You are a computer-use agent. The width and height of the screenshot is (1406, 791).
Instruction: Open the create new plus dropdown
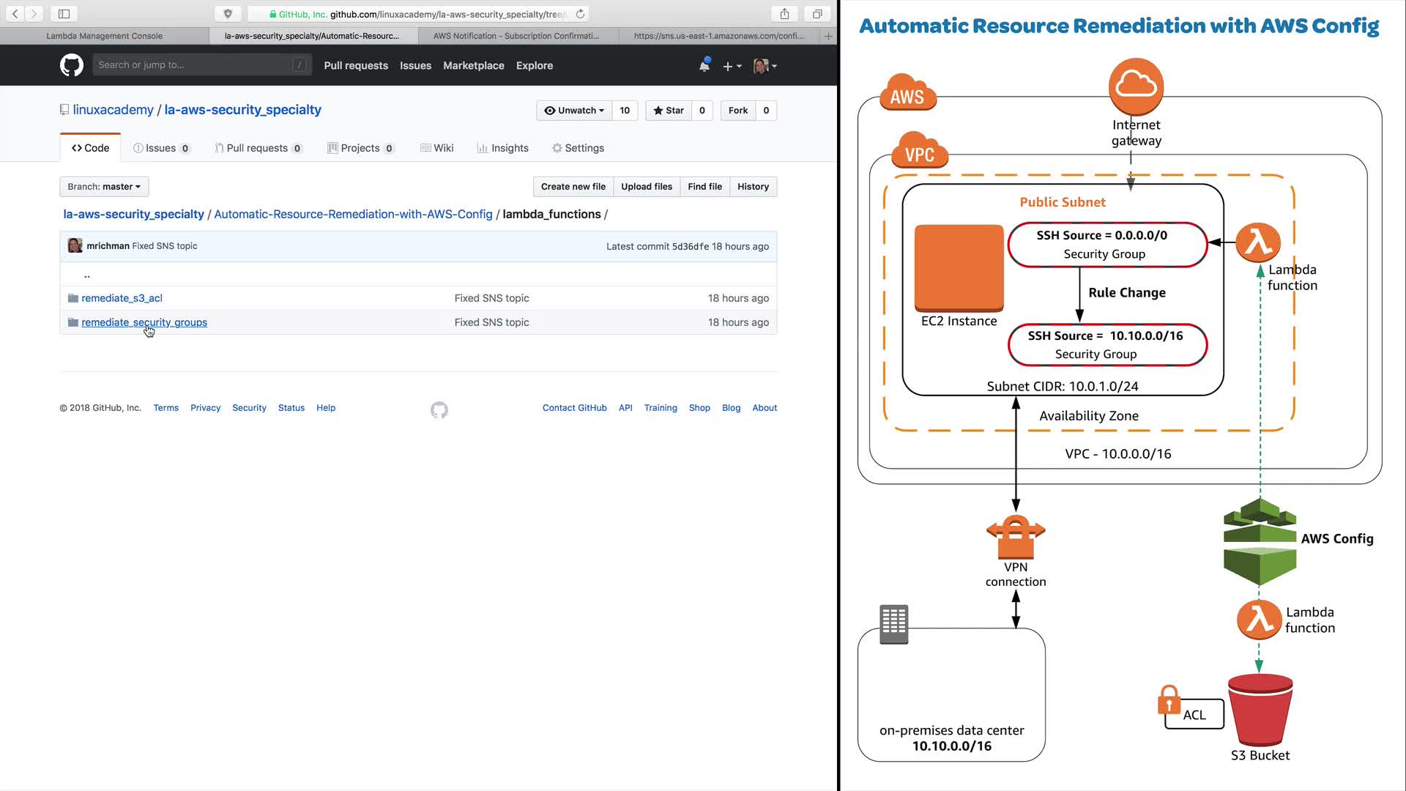[x=732, y=66]
